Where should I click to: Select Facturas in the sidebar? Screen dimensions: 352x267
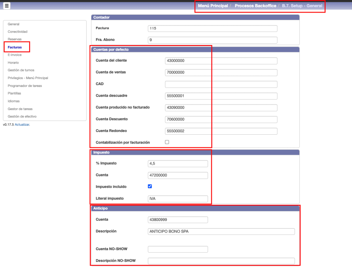[x=15, y=47]
